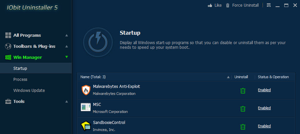Image resolution: width=300 pixels, height=134 pixels.
Task: Select the Malwarebytes Anti-Exploit entry name
Action: point(117,87)
